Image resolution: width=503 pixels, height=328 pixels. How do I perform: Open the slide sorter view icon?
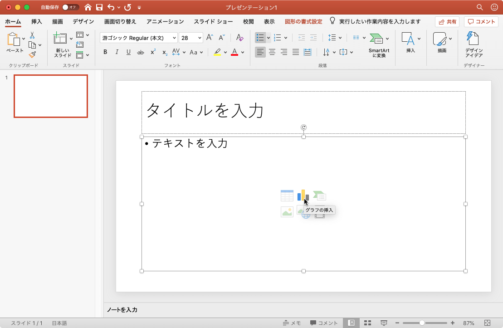[367, 323]
